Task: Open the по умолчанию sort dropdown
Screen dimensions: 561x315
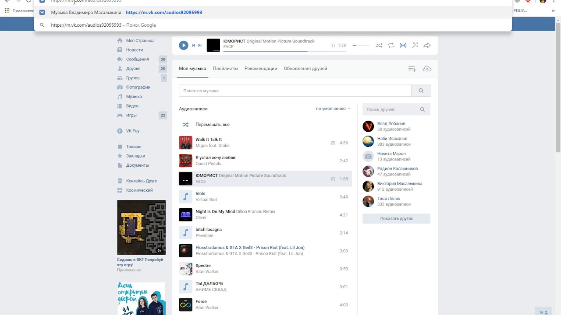Action: pos(333,108)
